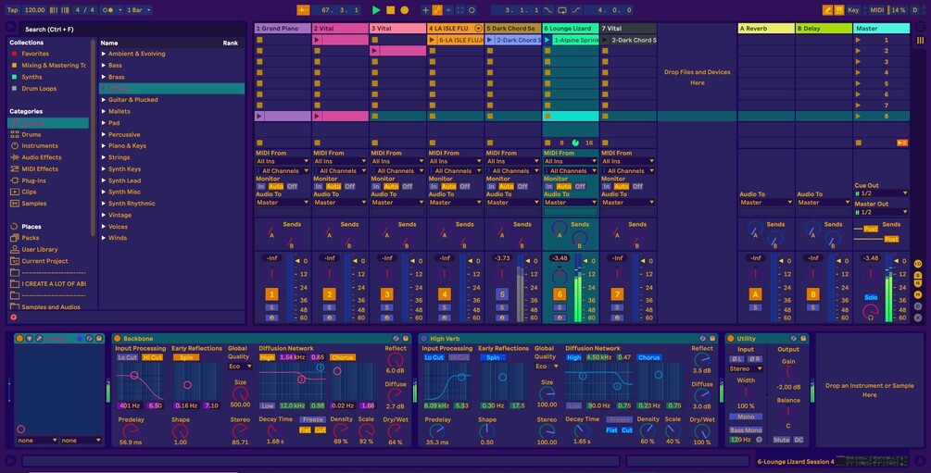This screenshot has width=931, height=473.
Task: Sort browser by the Rank column header
Action: coord(231,43)
